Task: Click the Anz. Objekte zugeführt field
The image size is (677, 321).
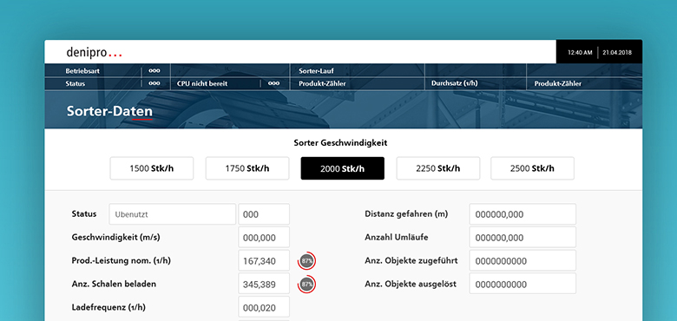Action: pyautogui.click(x=523, y=260)
